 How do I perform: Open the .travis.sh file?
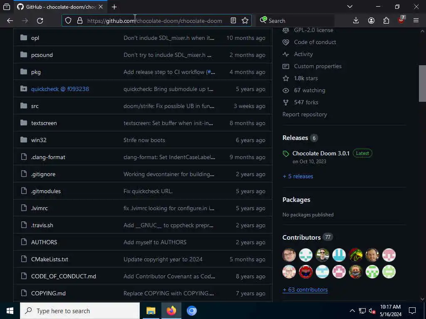(42, 226)
